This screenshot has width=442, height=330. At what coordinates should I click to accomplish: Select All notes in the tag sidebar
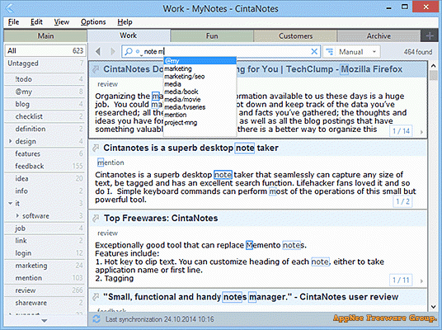(45, 50)
